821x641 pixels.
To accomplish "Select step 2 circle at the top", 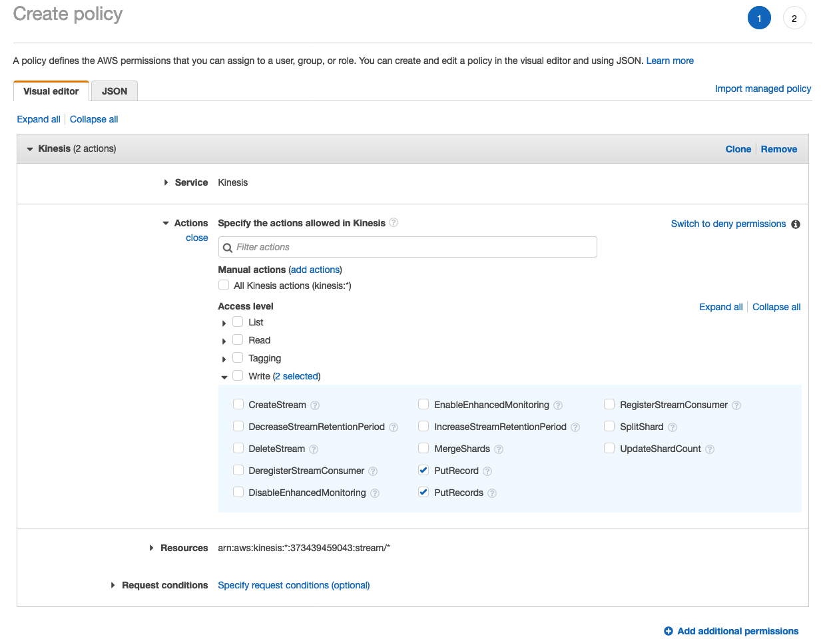I will (x=794, y=18).
